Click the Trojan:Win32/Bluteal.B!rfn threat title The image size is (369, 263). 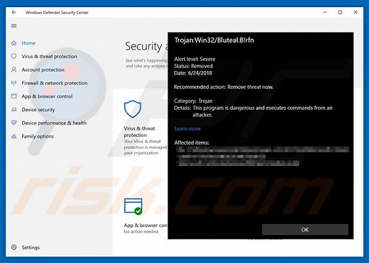coord(214,40)
